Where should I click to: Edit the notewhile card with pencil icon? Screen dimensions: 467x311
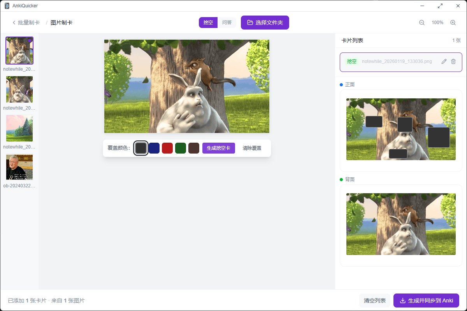tap(444, 61)
